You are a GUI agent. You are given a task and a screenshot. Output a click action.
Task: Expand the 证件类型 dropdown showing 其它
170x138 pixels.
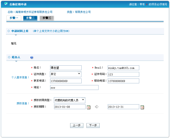[65, 74]
